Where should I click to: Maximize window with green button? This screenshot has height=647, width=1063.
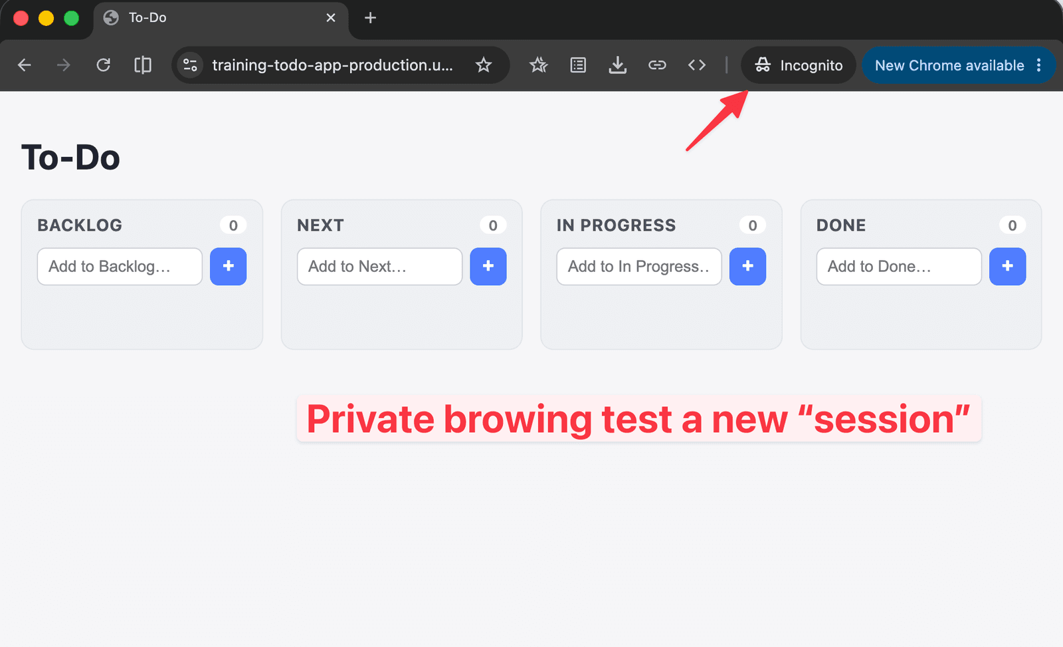(71, 18)
